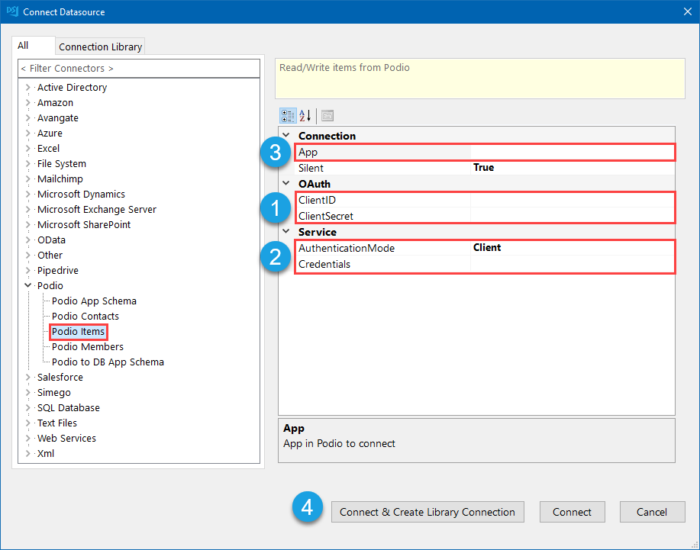Collapse the Connection property category

[286, 135]
